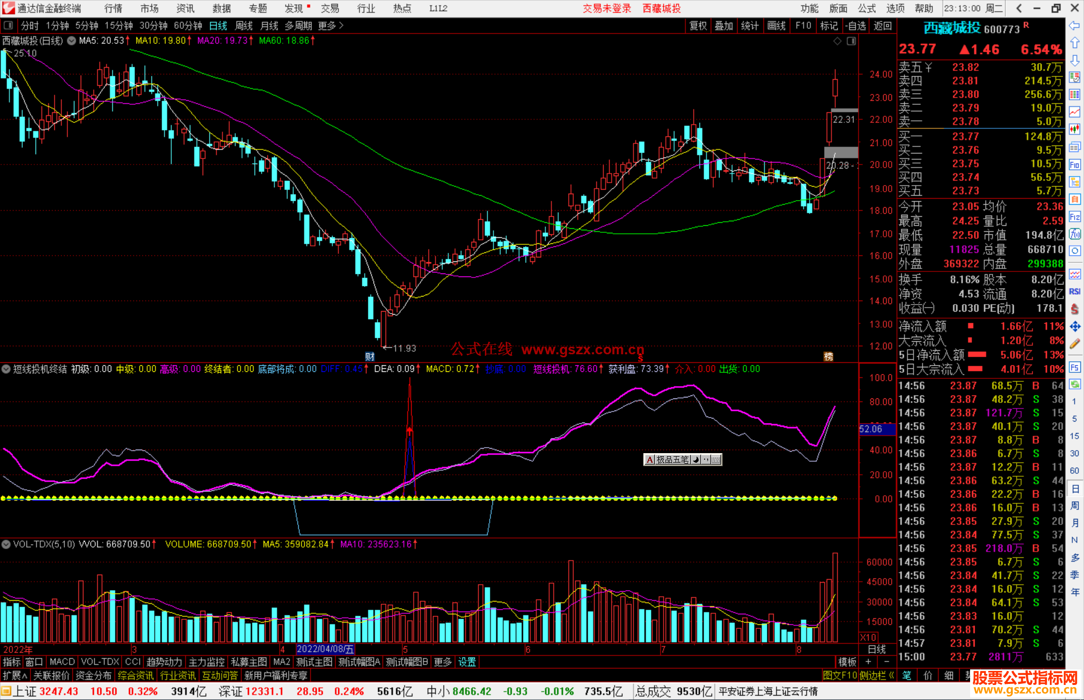Select the N custom period in sidebar

[x=1074, y=540]
